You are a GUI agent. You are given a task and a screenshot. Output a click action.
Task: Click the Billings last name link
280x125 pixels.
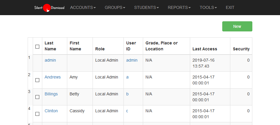(x=51, y=94)
